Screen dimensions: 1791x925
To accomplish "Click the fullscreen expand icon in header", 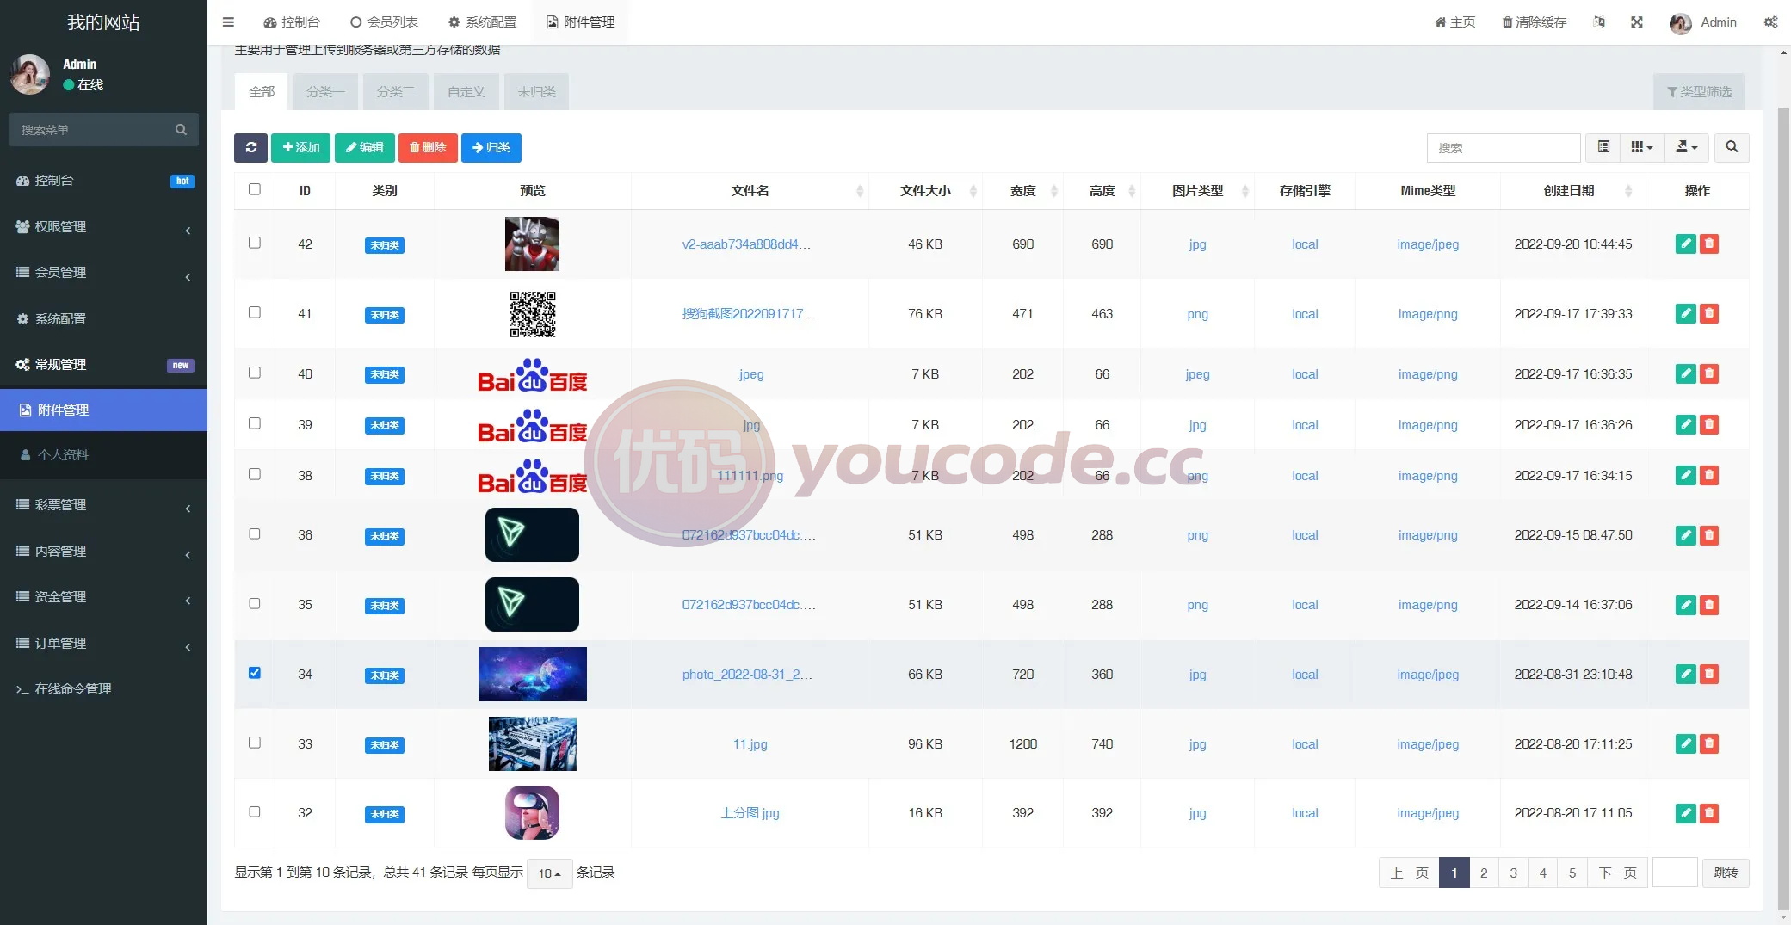I will click(1637, 22).
